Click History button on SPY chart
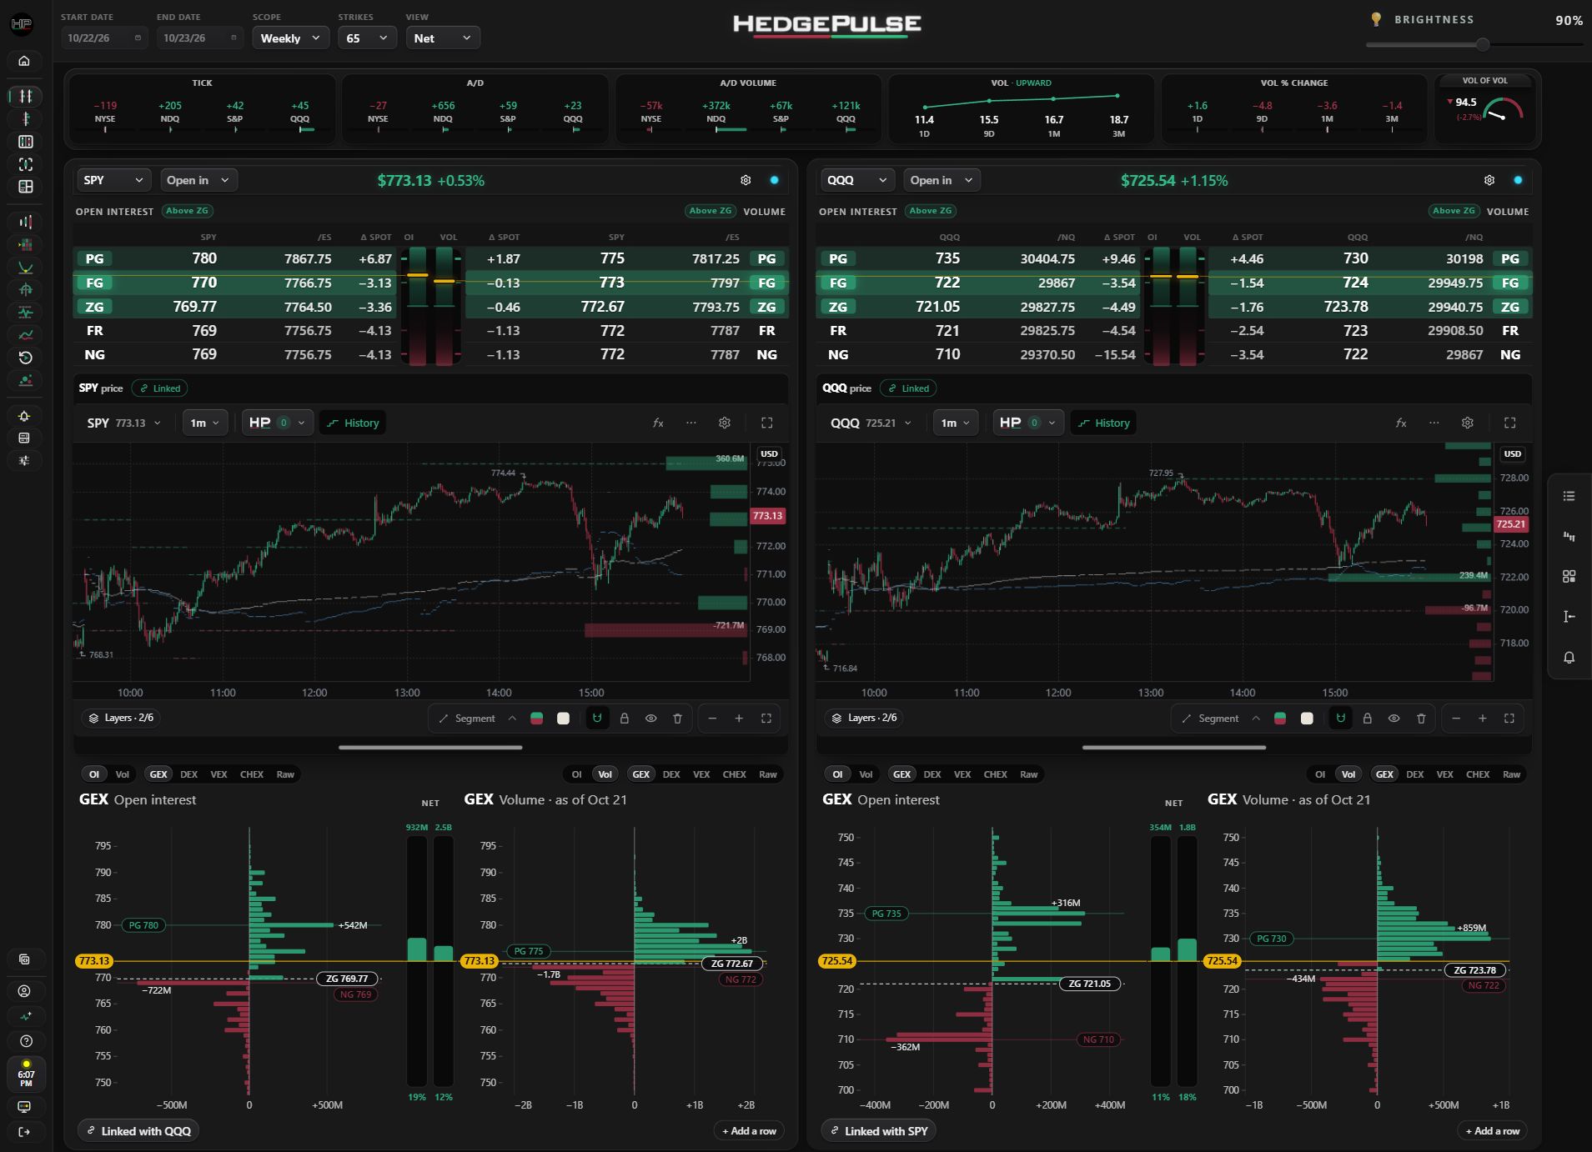 pyautogui.click(x=353, y=423)
